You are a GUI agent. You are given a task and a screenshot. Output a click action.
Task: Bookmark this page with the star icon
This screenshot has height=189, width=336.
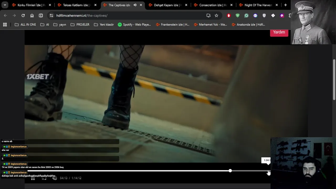tap(216, 15)
